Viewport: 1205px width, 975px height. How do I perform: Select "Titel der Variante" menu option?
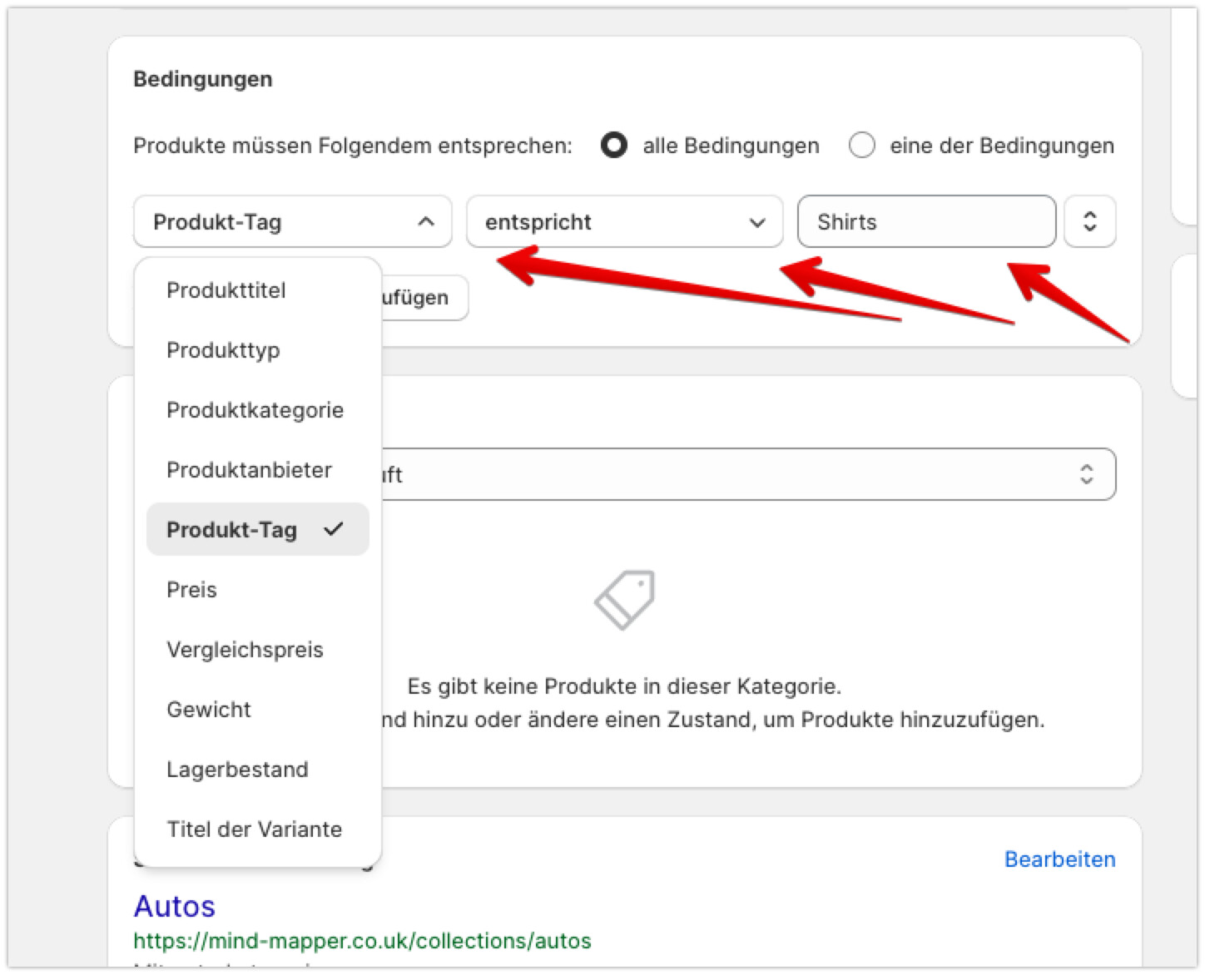click(x=254, y=829)
